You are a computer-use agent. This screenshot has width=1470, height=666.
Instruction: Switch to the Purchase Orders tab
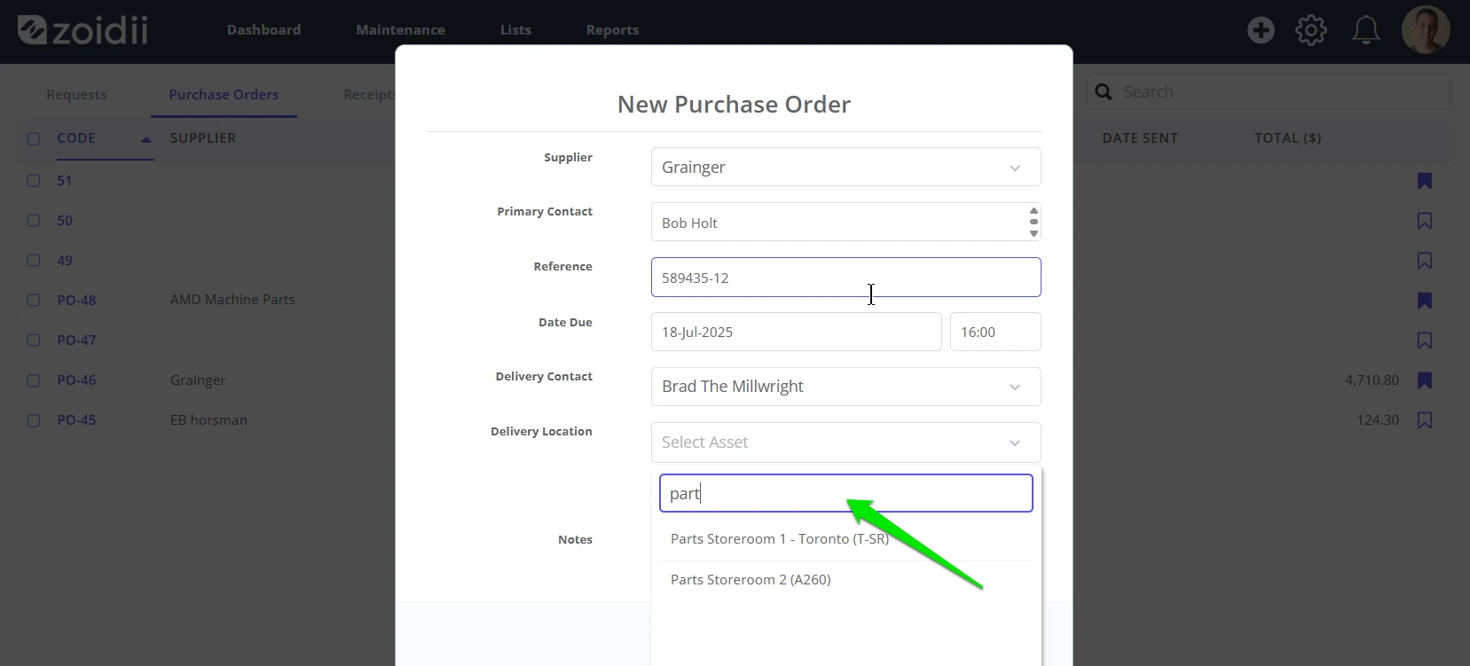tap(224, 95)
